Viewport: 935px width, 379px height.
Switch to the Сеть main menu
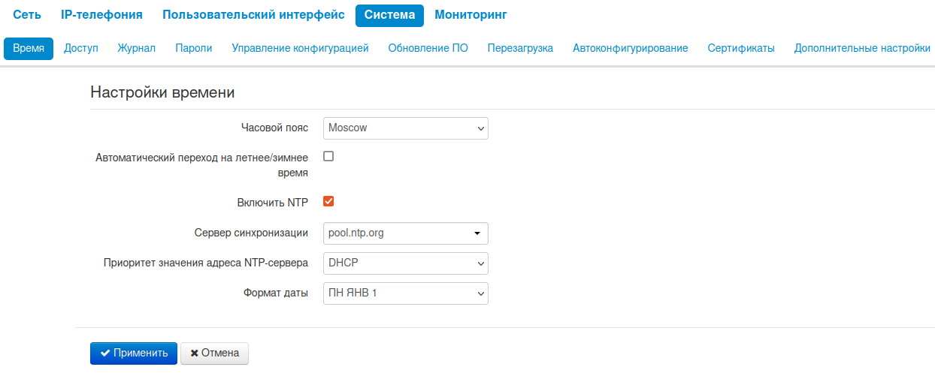pos(27,15)
